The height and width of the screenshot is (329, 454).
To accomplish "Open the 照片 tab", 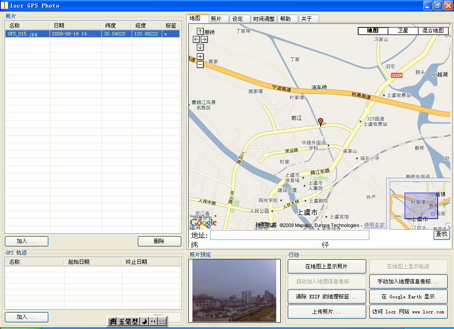I will click(x=218, y=19).
